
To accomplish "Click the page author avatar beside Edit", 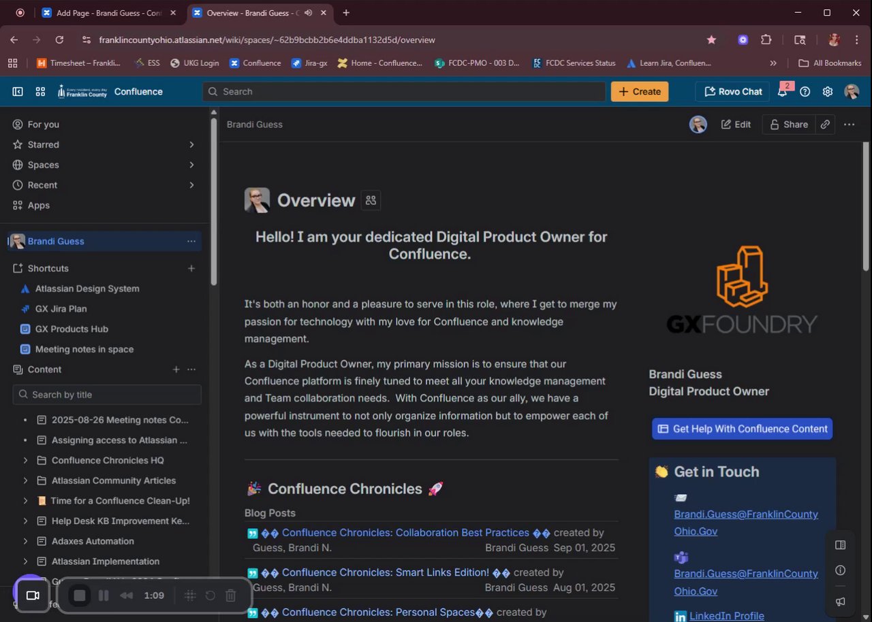I will pos(698,125).
